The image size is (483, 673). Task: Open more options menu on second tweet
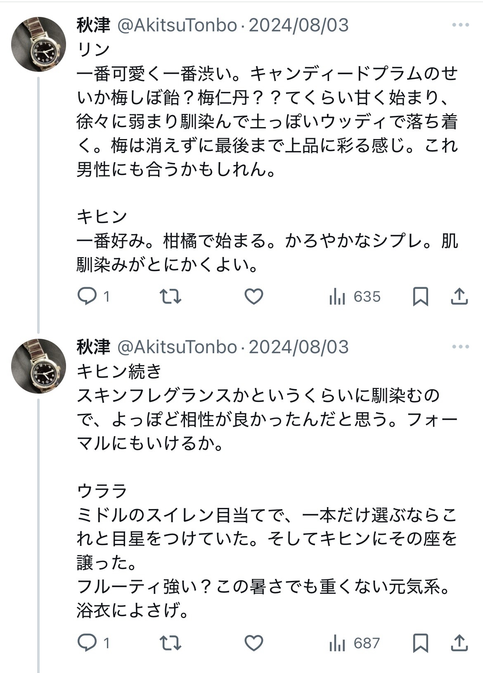click(x=460, y=347)
